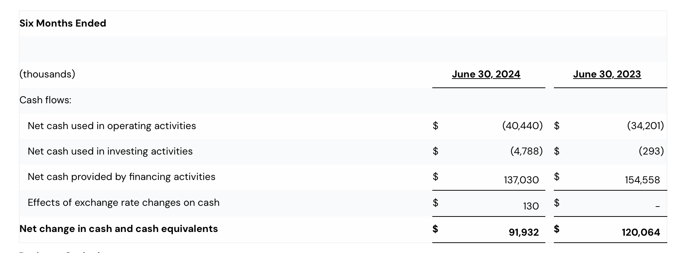Click the June 30, 2024 column header
688x253 pixels.
click(486, 74)
